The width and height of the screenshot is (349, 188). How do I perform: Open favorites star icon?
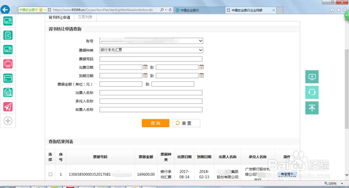pyautogui.click(x=339, y=10)
